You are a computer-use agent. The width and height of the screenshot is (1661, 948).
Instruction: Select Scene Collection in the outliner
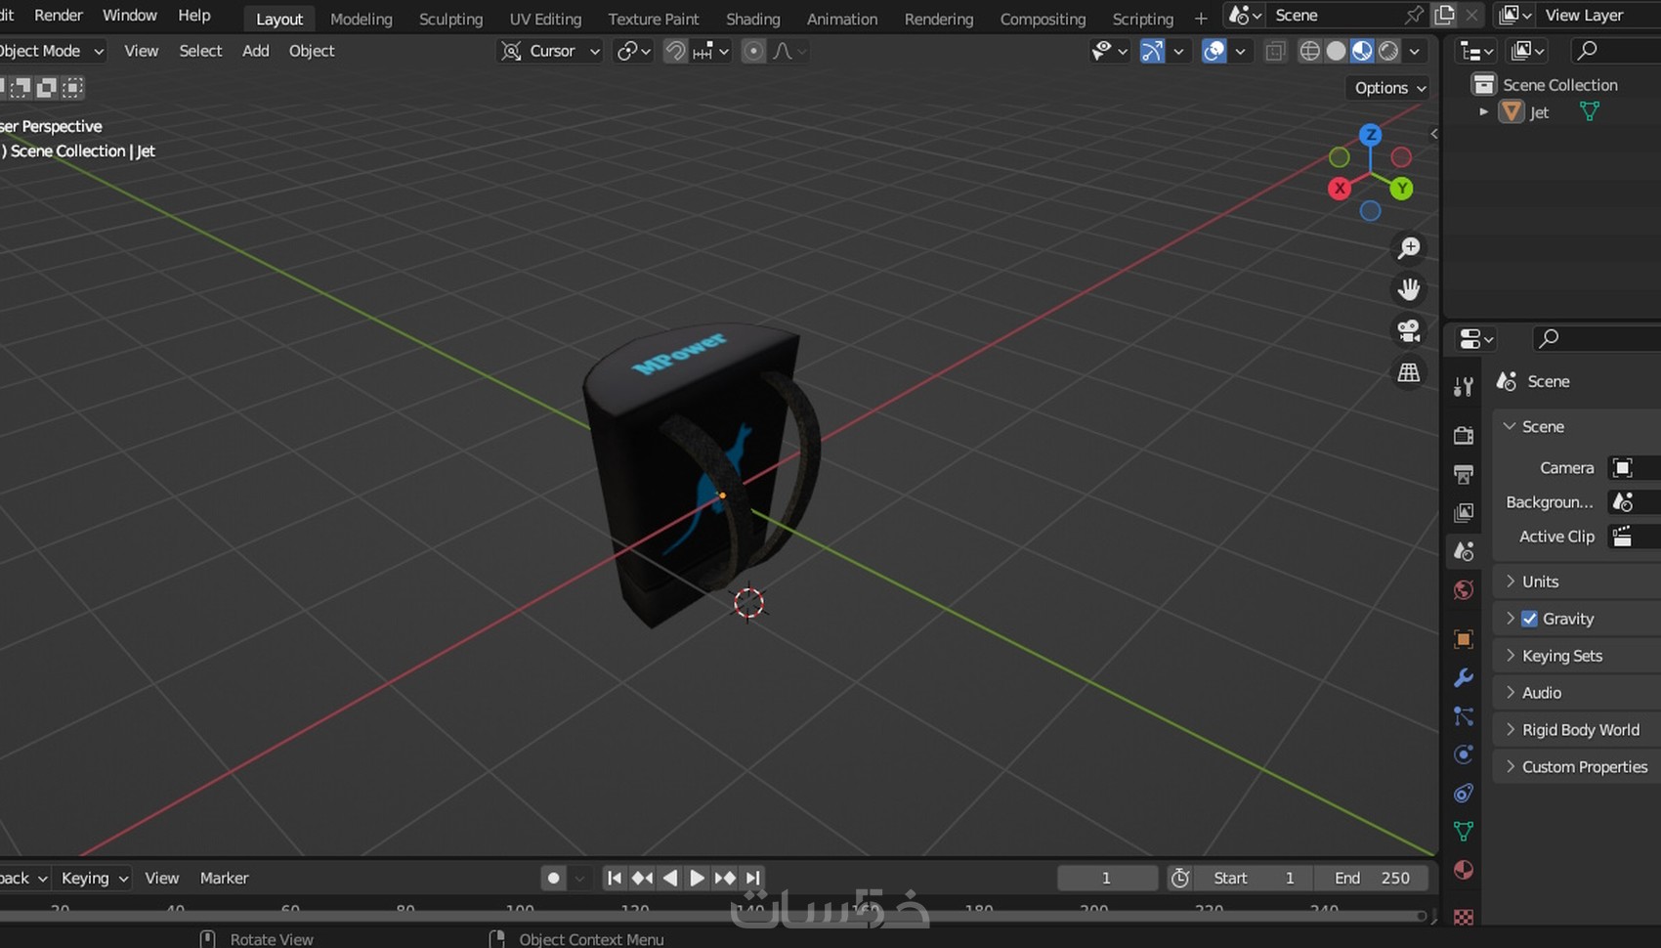point(1560,85)
